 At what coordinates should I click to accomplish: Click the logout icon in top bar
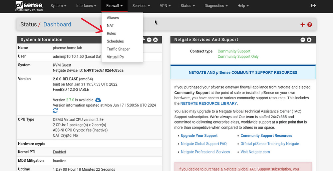(x=313, y=6)
